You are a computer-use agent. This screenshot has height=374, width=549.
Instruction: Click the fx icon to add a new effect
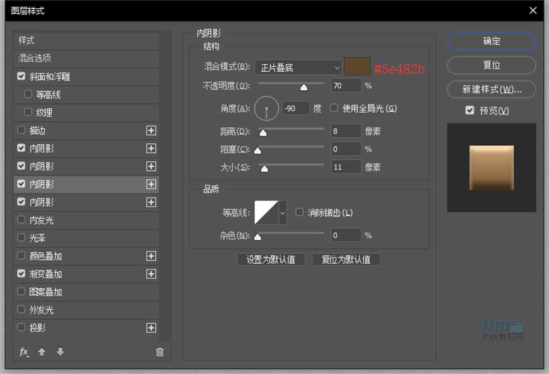[x=23, y=352]
